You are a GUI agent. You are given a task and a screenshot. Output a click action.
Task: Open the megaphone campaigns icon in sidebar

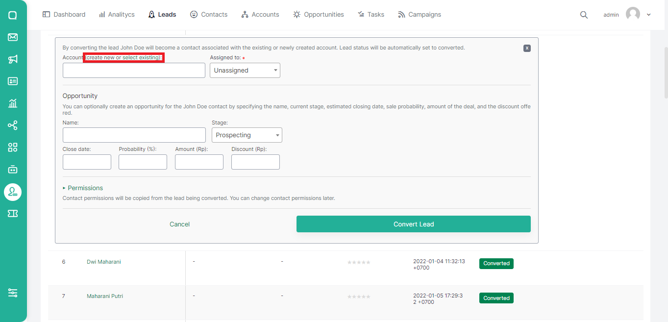point(13,59)
